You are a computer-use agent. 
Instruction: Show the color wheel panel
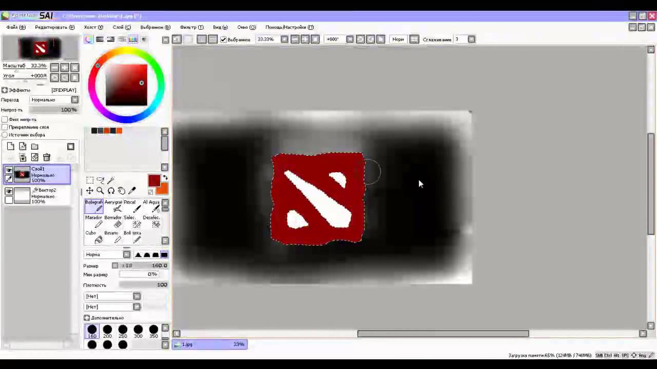[x=89, y=39]
